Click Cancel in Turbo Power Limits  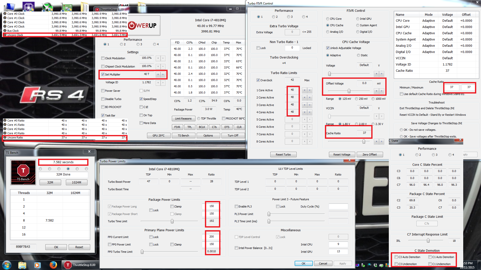pyautogui.click(x=323, y=263)
